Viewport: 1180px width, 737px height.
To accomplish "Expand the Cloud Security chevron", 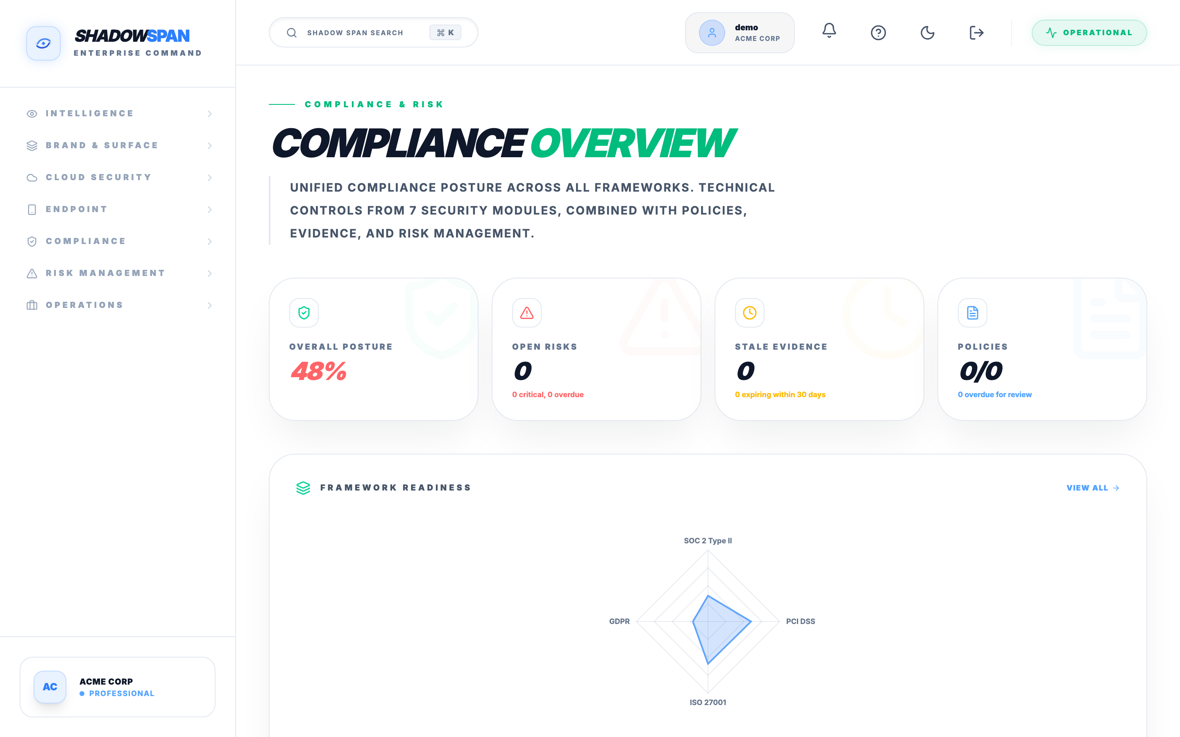I will (x=210, y=177).
